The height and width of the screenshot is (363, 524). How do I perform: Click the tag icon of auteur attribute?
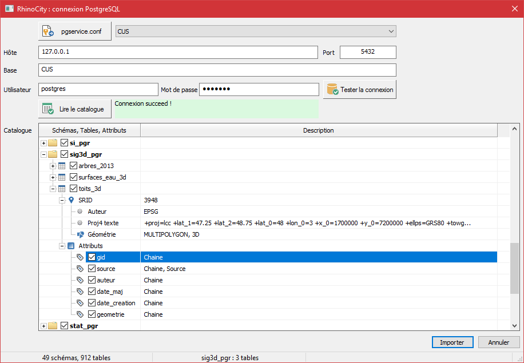point(80,280)
